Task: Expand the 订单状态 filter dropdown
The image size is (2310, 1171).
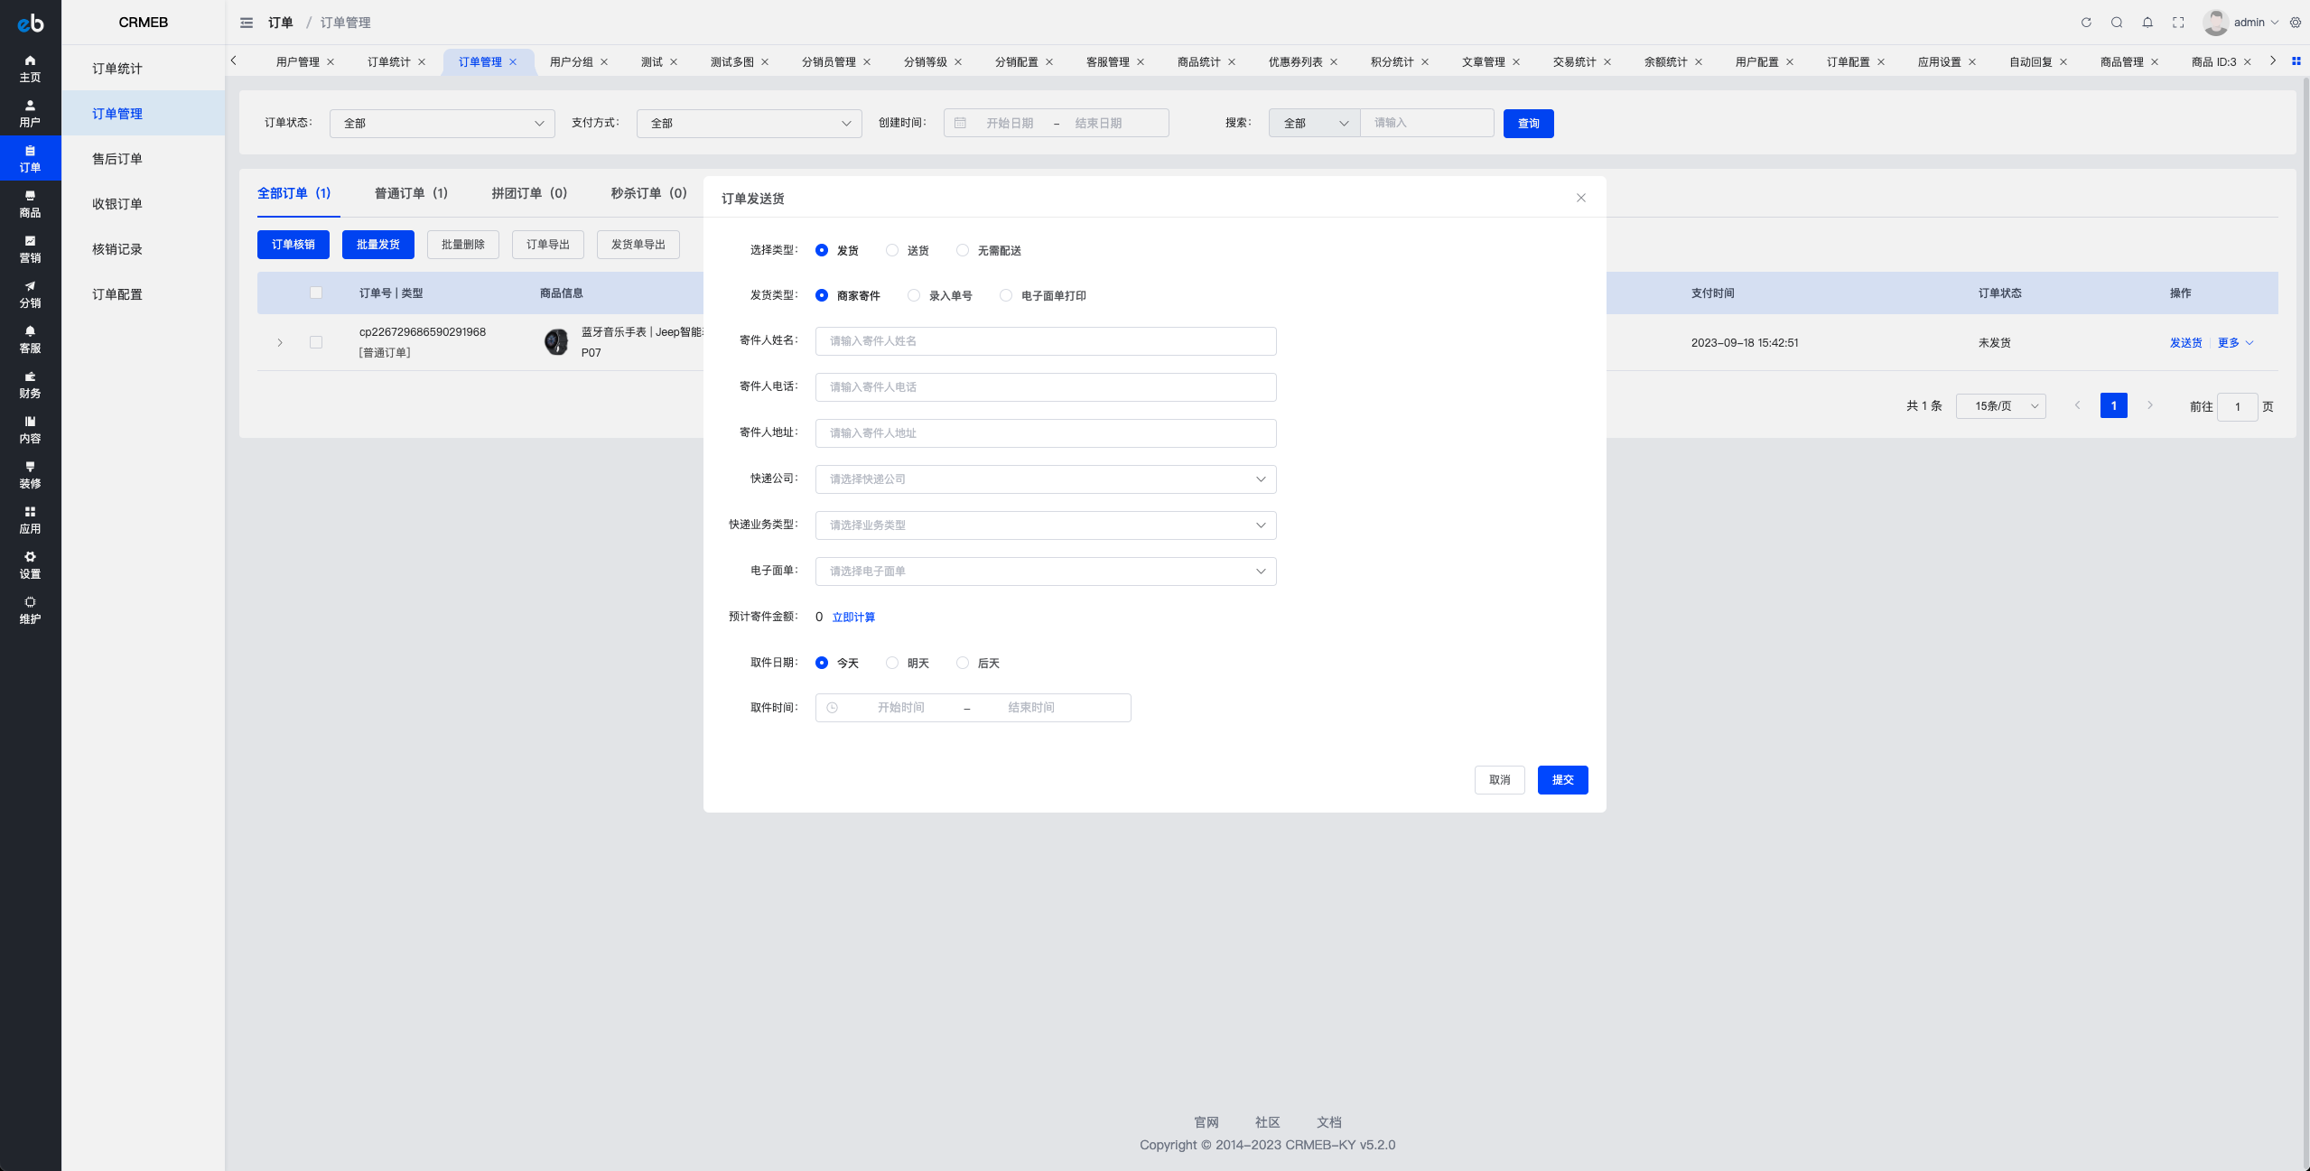Action: pos(442,123)
